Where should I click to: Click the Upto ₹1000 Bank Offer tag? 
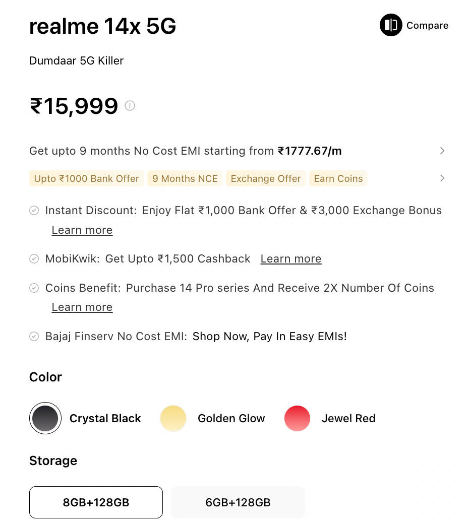[87, 179]
